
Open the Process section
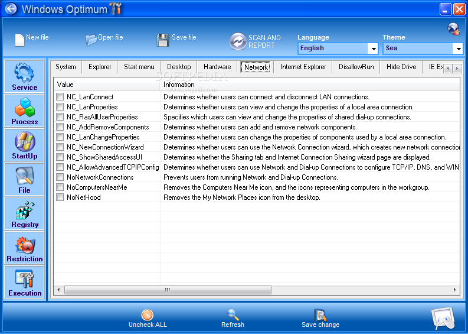click(24, 111)
